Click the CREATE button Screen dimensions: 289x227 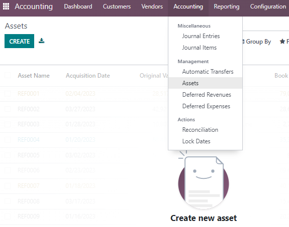click(x=20, y=41)
